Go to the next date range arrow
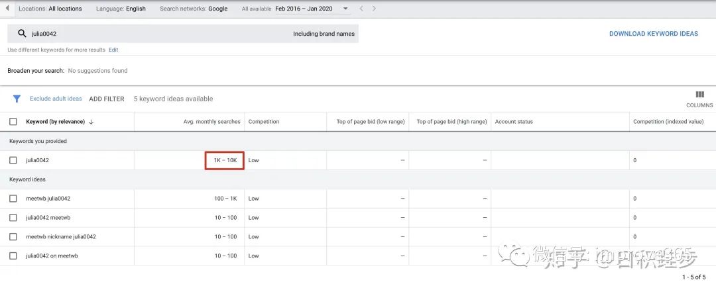 (x=374, y=8)
